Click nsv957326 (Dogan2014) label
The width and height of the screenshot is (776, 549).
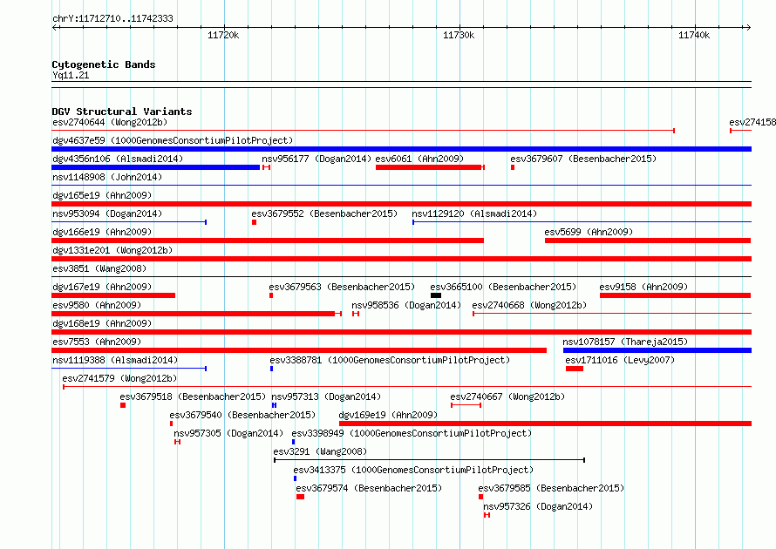[x=538, y=506]
